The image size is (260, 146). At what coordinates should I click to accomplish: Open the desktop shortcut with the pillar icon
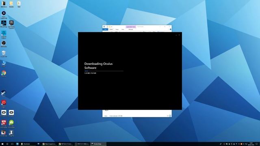pyautogui.click(x=11, y=133)
